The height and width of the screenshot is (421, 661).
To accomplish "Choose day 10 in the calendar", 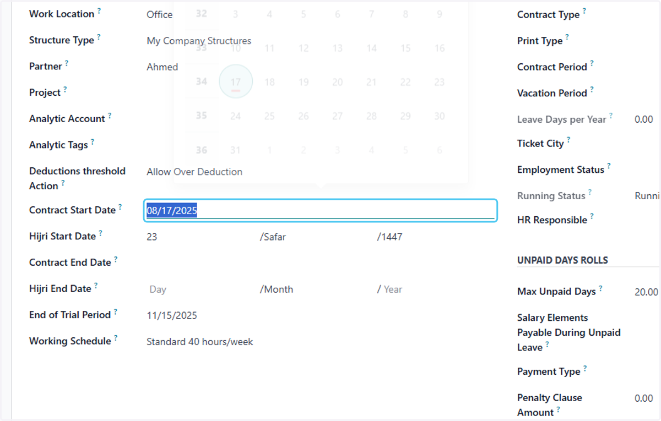I will tap(236, 48).
